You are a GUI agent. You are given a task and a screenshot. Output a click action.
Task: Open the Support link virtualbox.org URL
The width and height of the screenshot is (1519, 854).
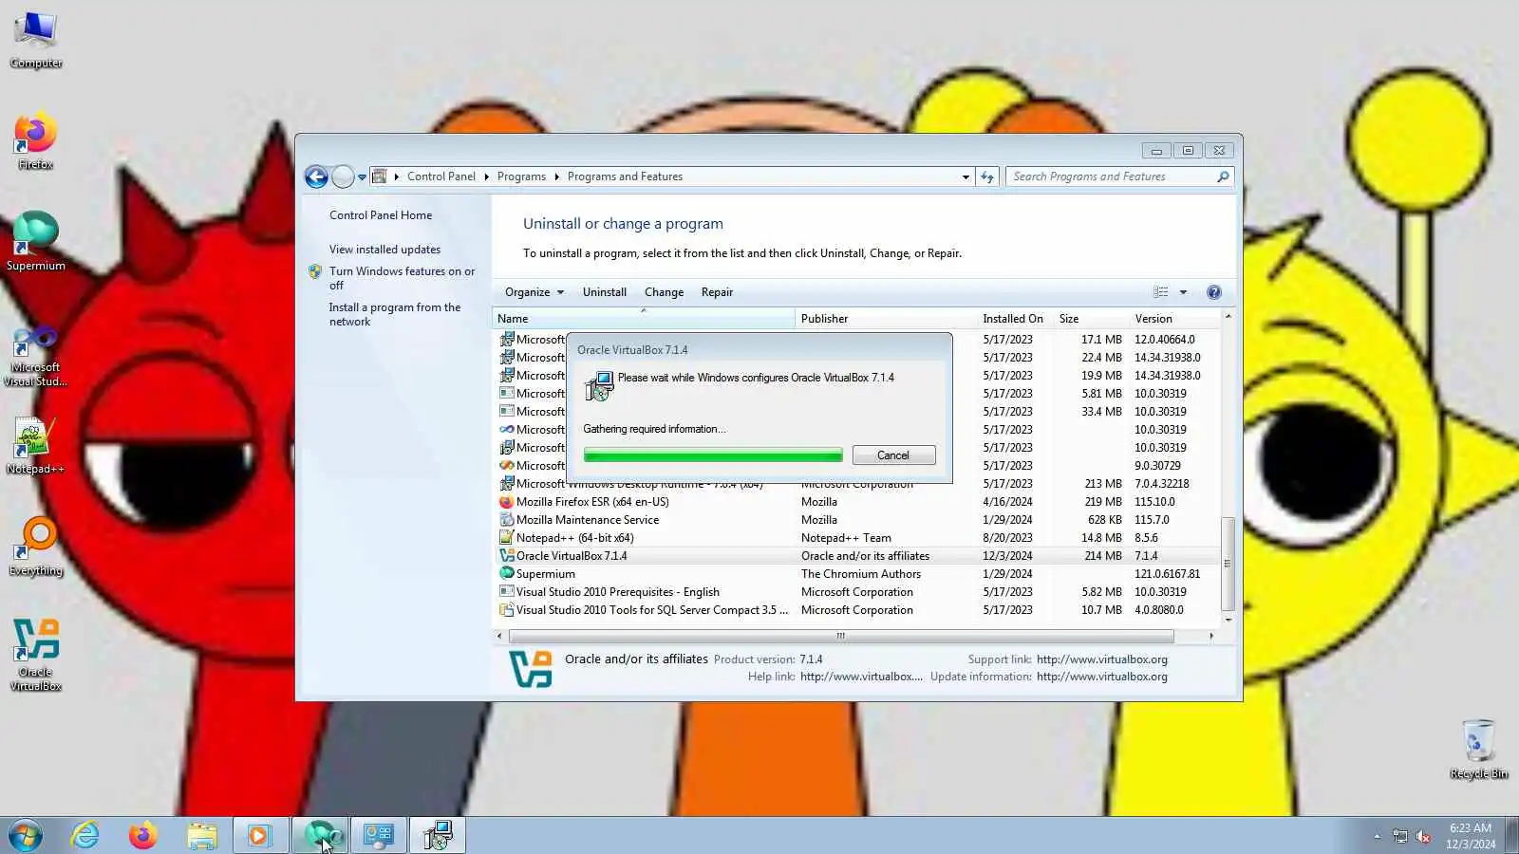point(1102,659)
